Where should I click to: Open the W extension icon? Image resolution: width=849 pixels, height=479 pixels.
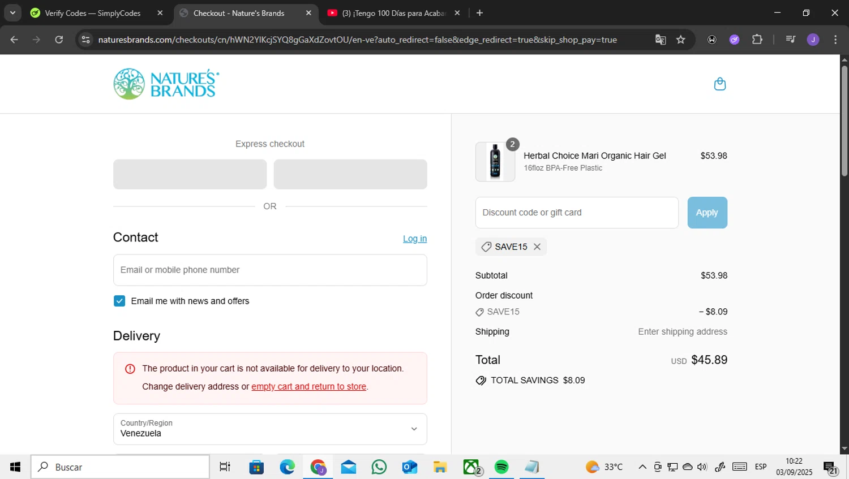tap(712, 40)
